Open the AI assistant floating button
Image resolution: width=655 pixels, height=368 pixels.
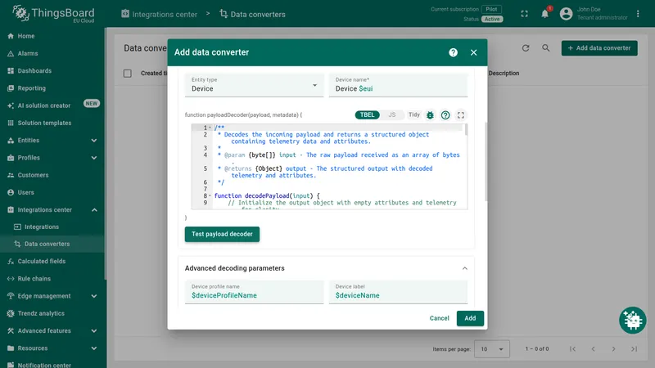tap(632, 321)
